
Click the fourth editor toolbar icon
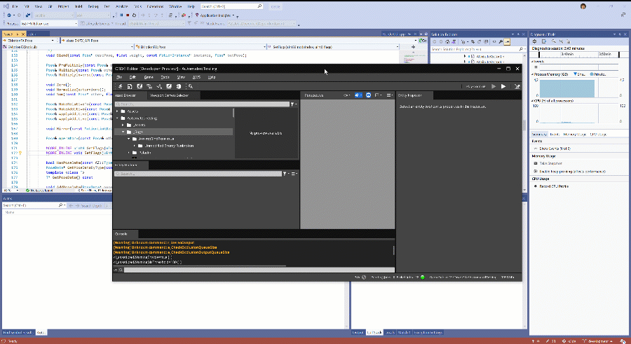(x=149, y=86)
